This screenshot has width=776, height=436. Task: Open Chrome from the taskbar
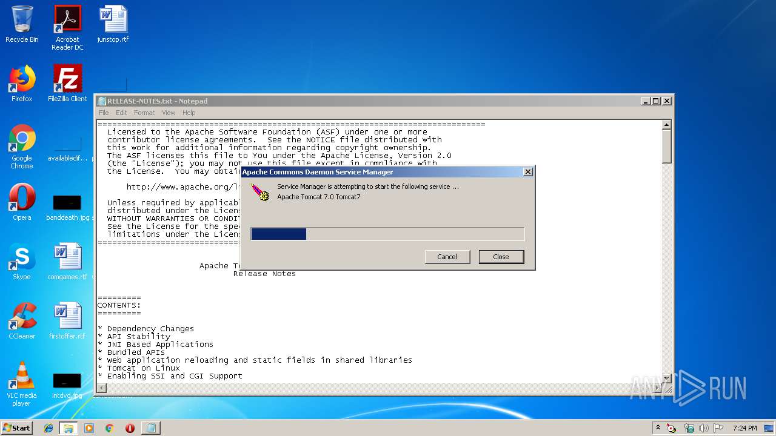109,428
